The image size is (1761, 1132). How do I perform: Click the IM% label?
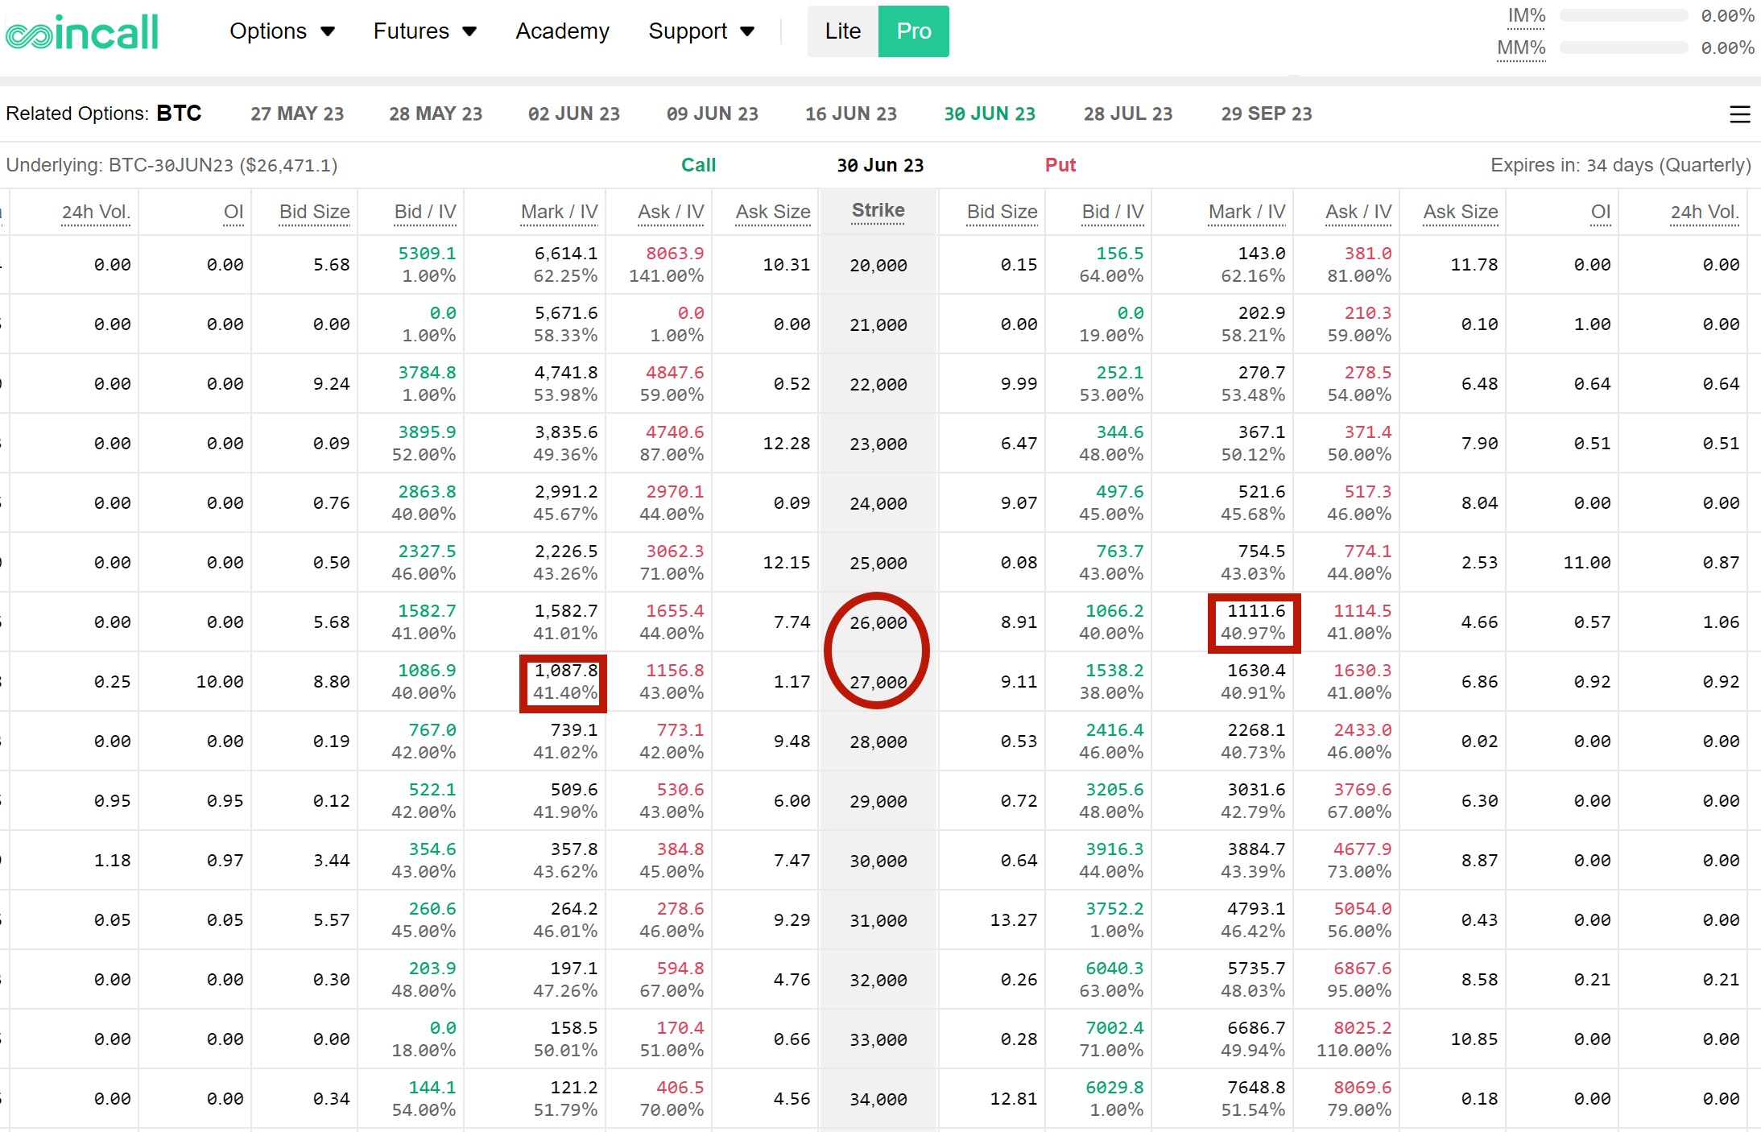coord(1527,16)
